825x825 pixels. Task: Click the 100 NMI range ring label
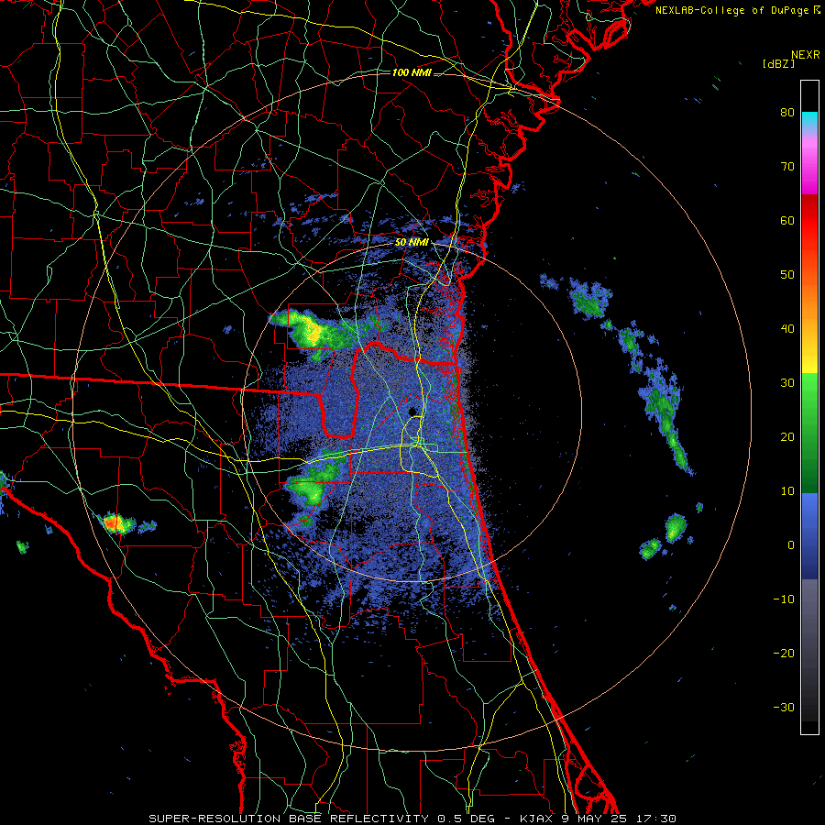pyautogui.click(x=412, y=72)
